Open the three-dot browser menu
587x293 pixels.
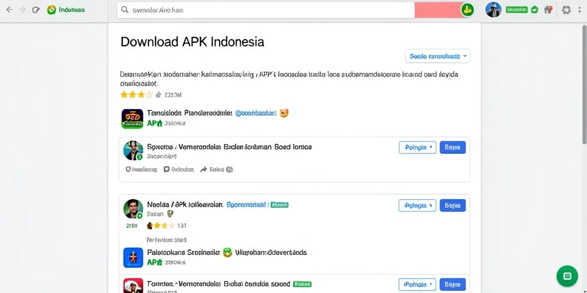(580, 10)
